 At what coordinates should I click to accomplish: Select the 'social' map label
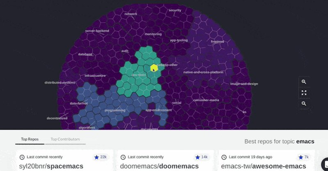tap(177, 103)
